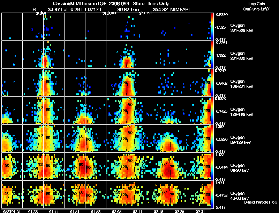Image resolution: width=279 pixels, height=213 pixels.
Task: Click the time axis label '053T01:31'
Action: click(x=12, y=212)
